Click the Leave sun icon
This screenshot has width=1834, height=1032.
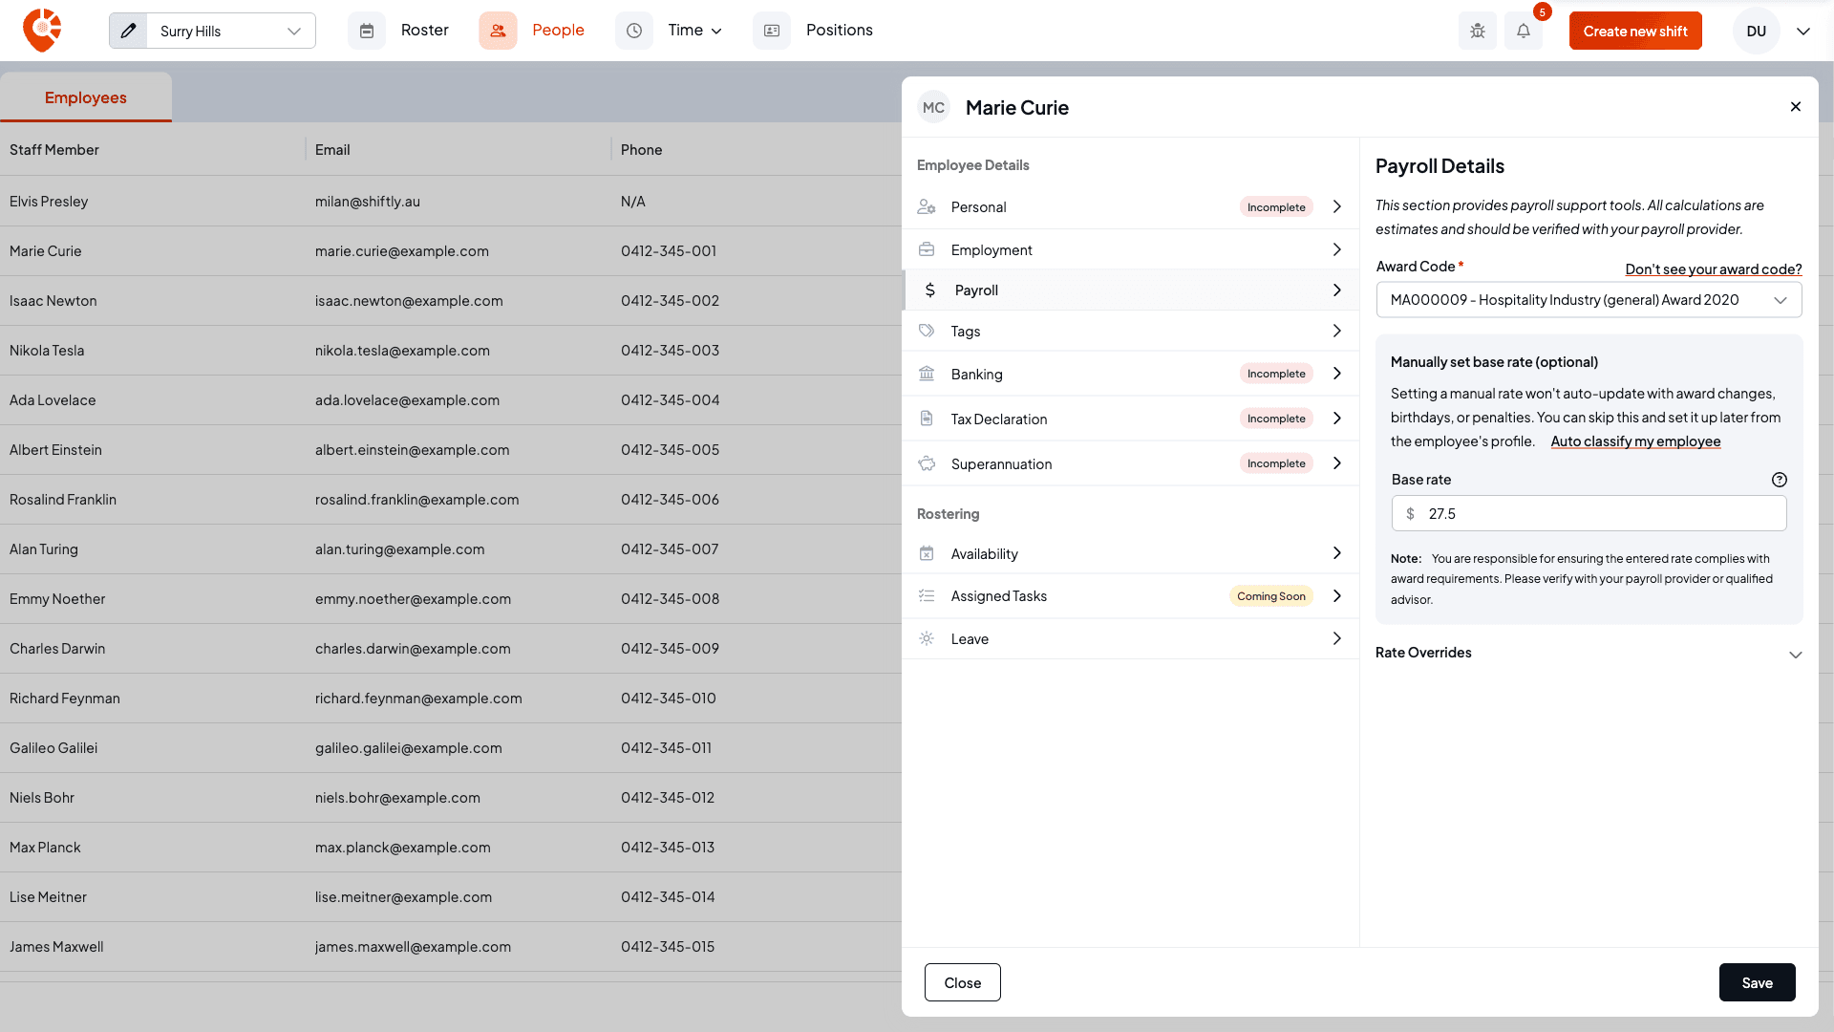pos(927,638)
